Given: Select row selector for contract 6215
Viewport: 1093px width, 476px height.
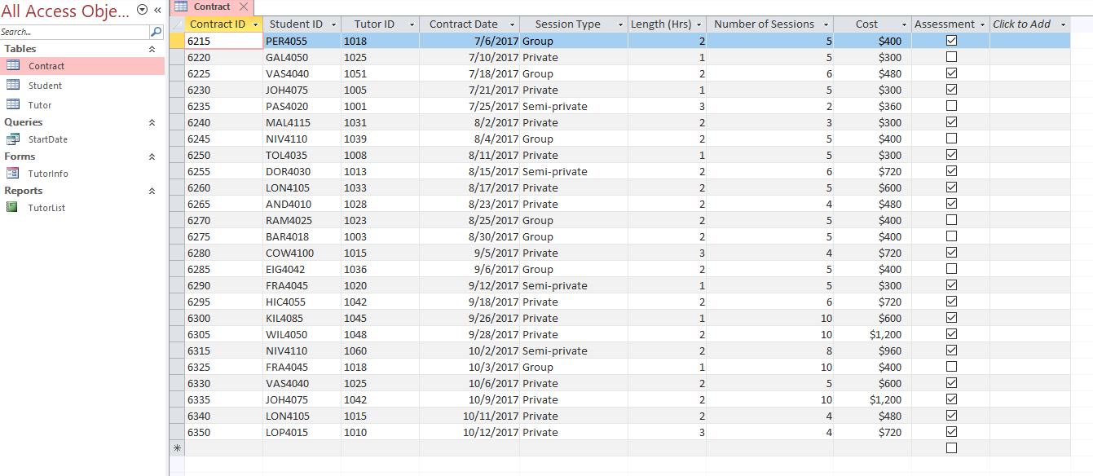Looking at the screenshot, I should pyautogui.click(x=177, y=41).
